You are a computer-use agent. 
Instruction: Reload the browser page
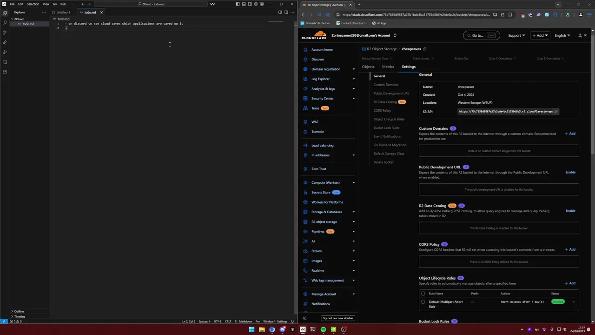319,14
